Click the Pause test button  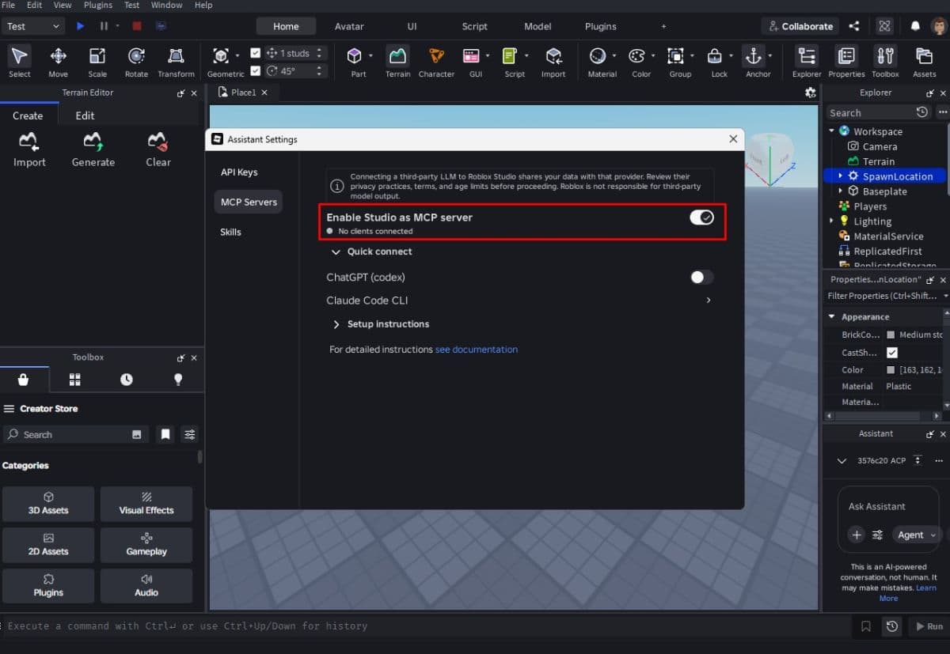point(104,26)
